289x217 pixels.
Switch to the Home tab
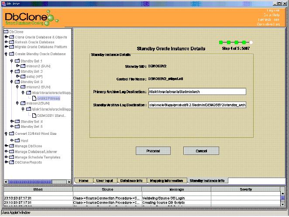pos(83,181)
